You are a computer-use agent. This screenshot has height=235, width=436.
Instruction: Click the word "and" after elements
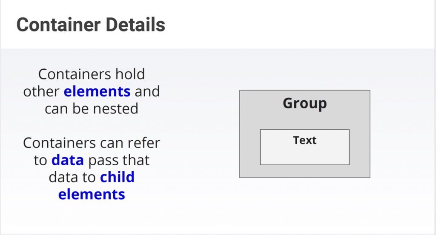(x=147, y=91)
